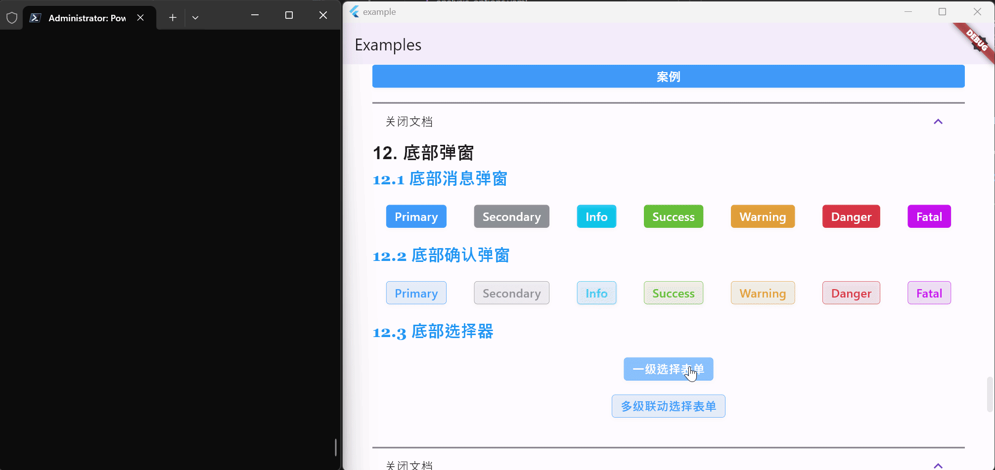This screenshot has width=995, height=470.
Task: Click the 案例 header bar
Action: point(668,76)
